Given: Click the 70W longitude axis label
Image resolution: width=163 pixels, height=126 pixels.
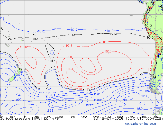Looking at the screenshot, I should click(156, 117).
